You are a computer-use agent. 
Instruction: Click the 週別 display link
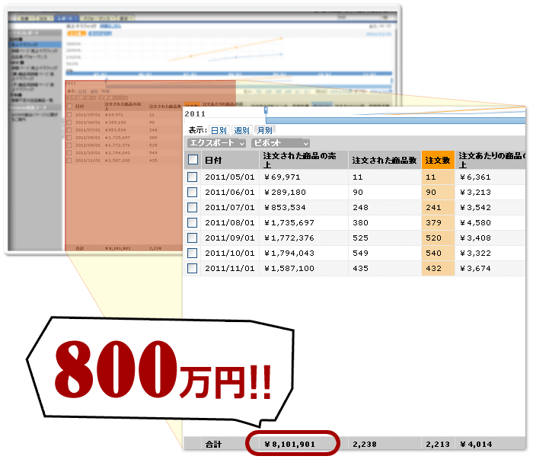coord(241,130)
